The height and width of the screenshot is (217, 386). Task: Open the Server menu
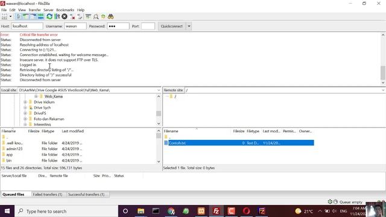pyautogui.click(x=48, y=10)
